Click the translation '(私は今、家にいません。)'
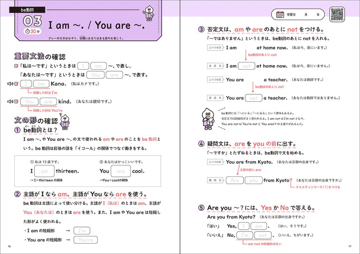The image size is (360, 254). pos(311,66)
